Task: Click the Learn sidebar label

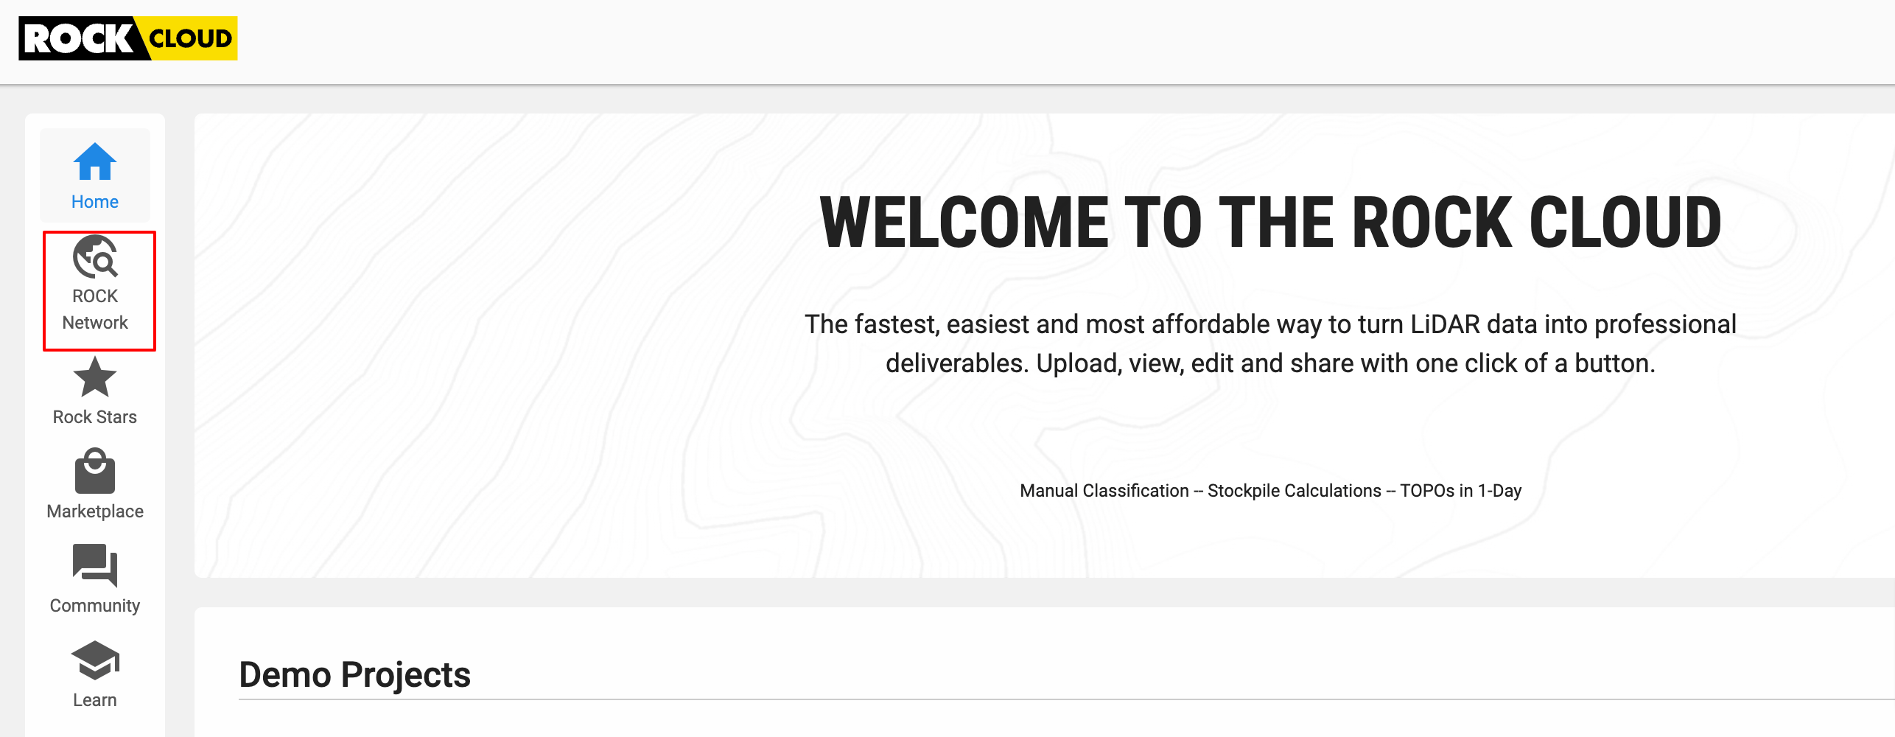Action: coord(95,700)
